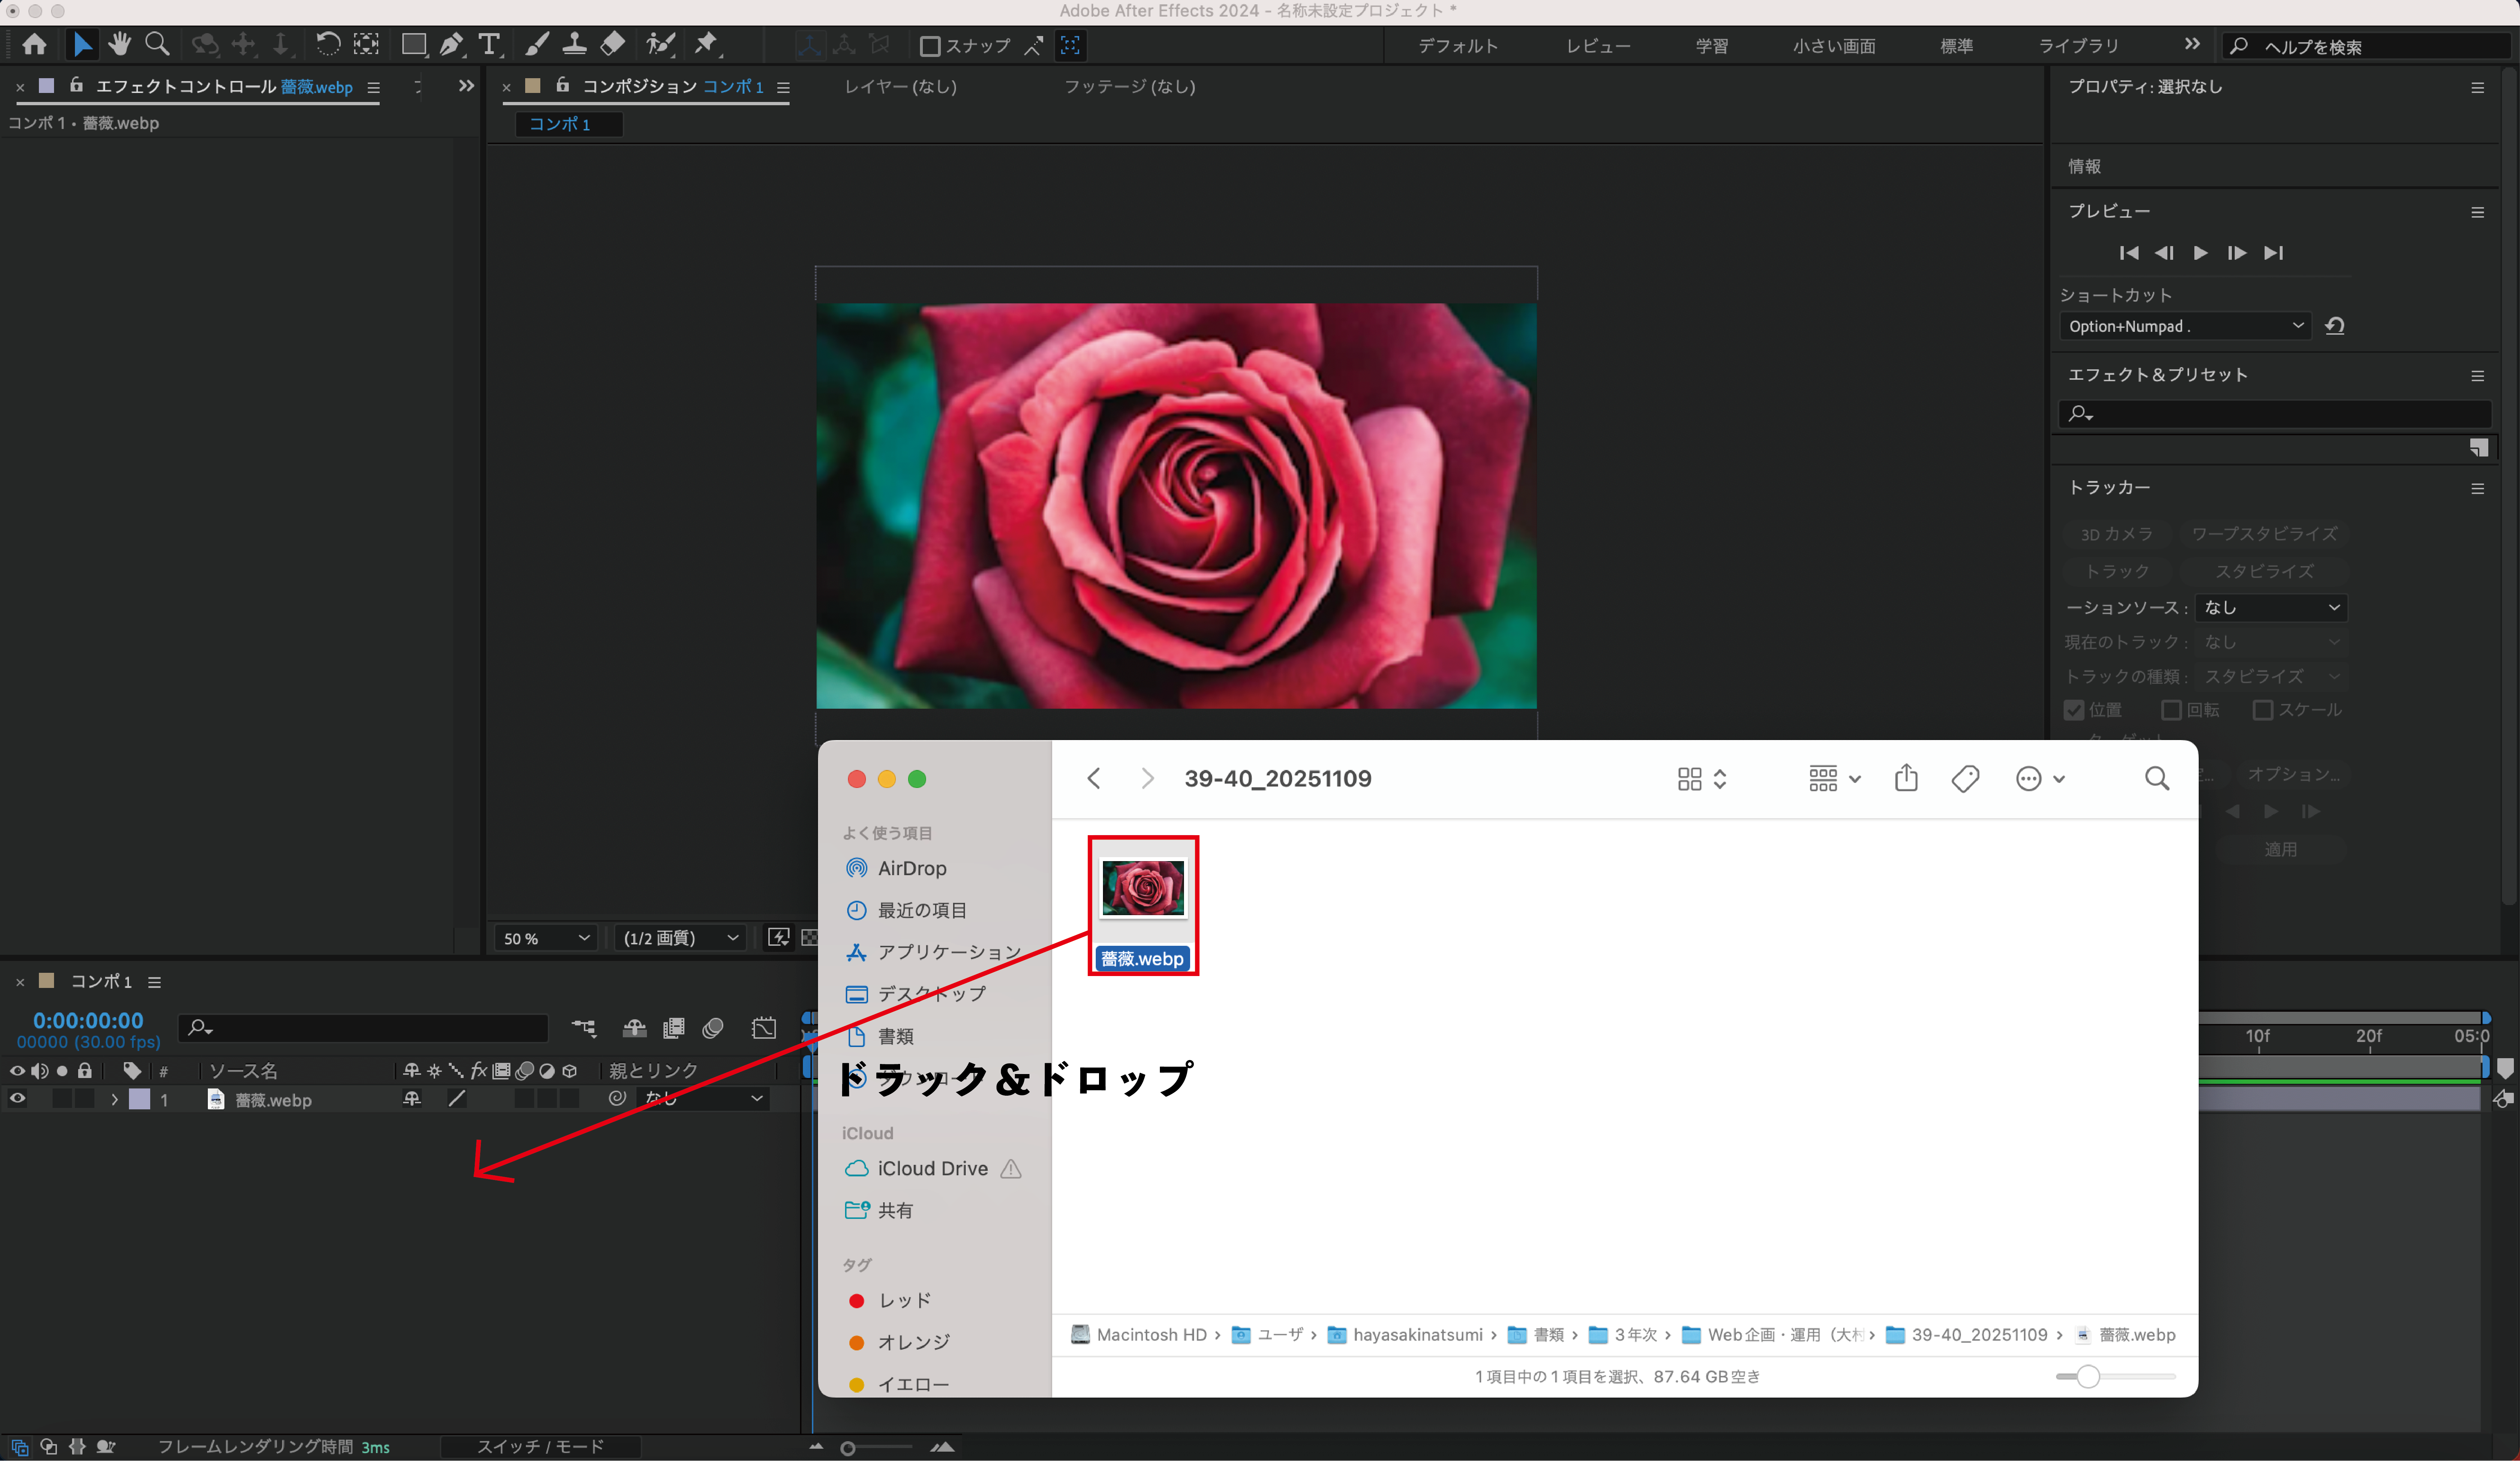Switch to the レビュー workspace
Viewport: 2520px width, 1461px height.
coord(1597,46)
